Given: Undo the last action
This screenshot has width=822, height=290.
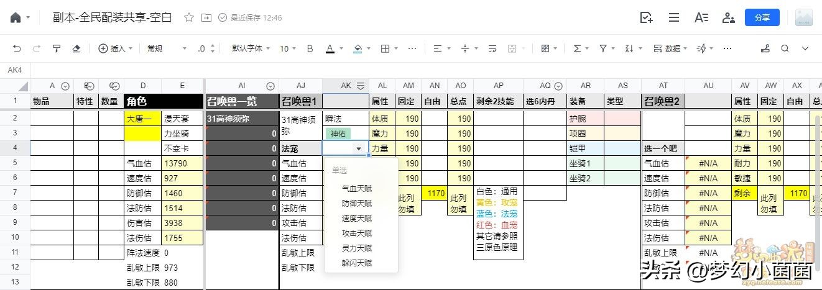Looking at the screenshot, I should tap(17, 48).
